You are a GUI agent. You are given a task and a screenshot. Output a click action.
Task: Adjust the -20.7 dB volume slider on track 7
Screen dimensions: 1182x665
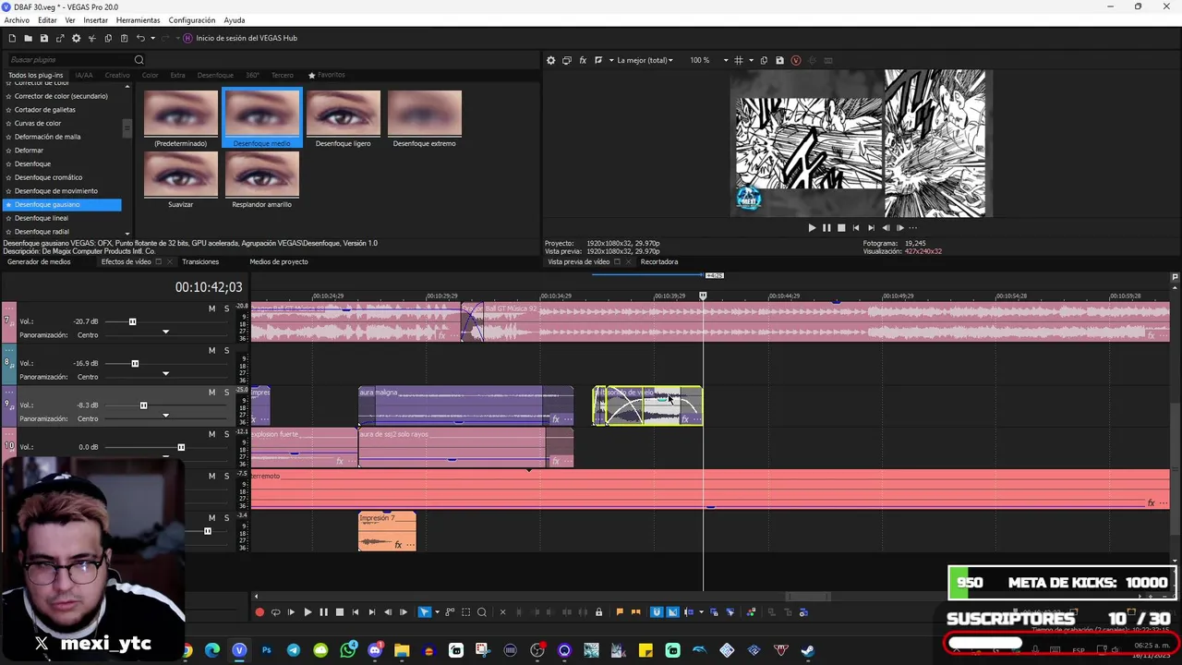tap(132, 321)
